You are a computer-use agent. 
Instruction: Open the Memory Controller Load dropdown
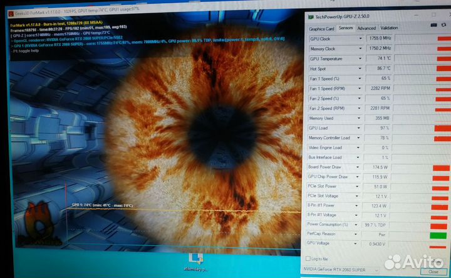[358, 137]
